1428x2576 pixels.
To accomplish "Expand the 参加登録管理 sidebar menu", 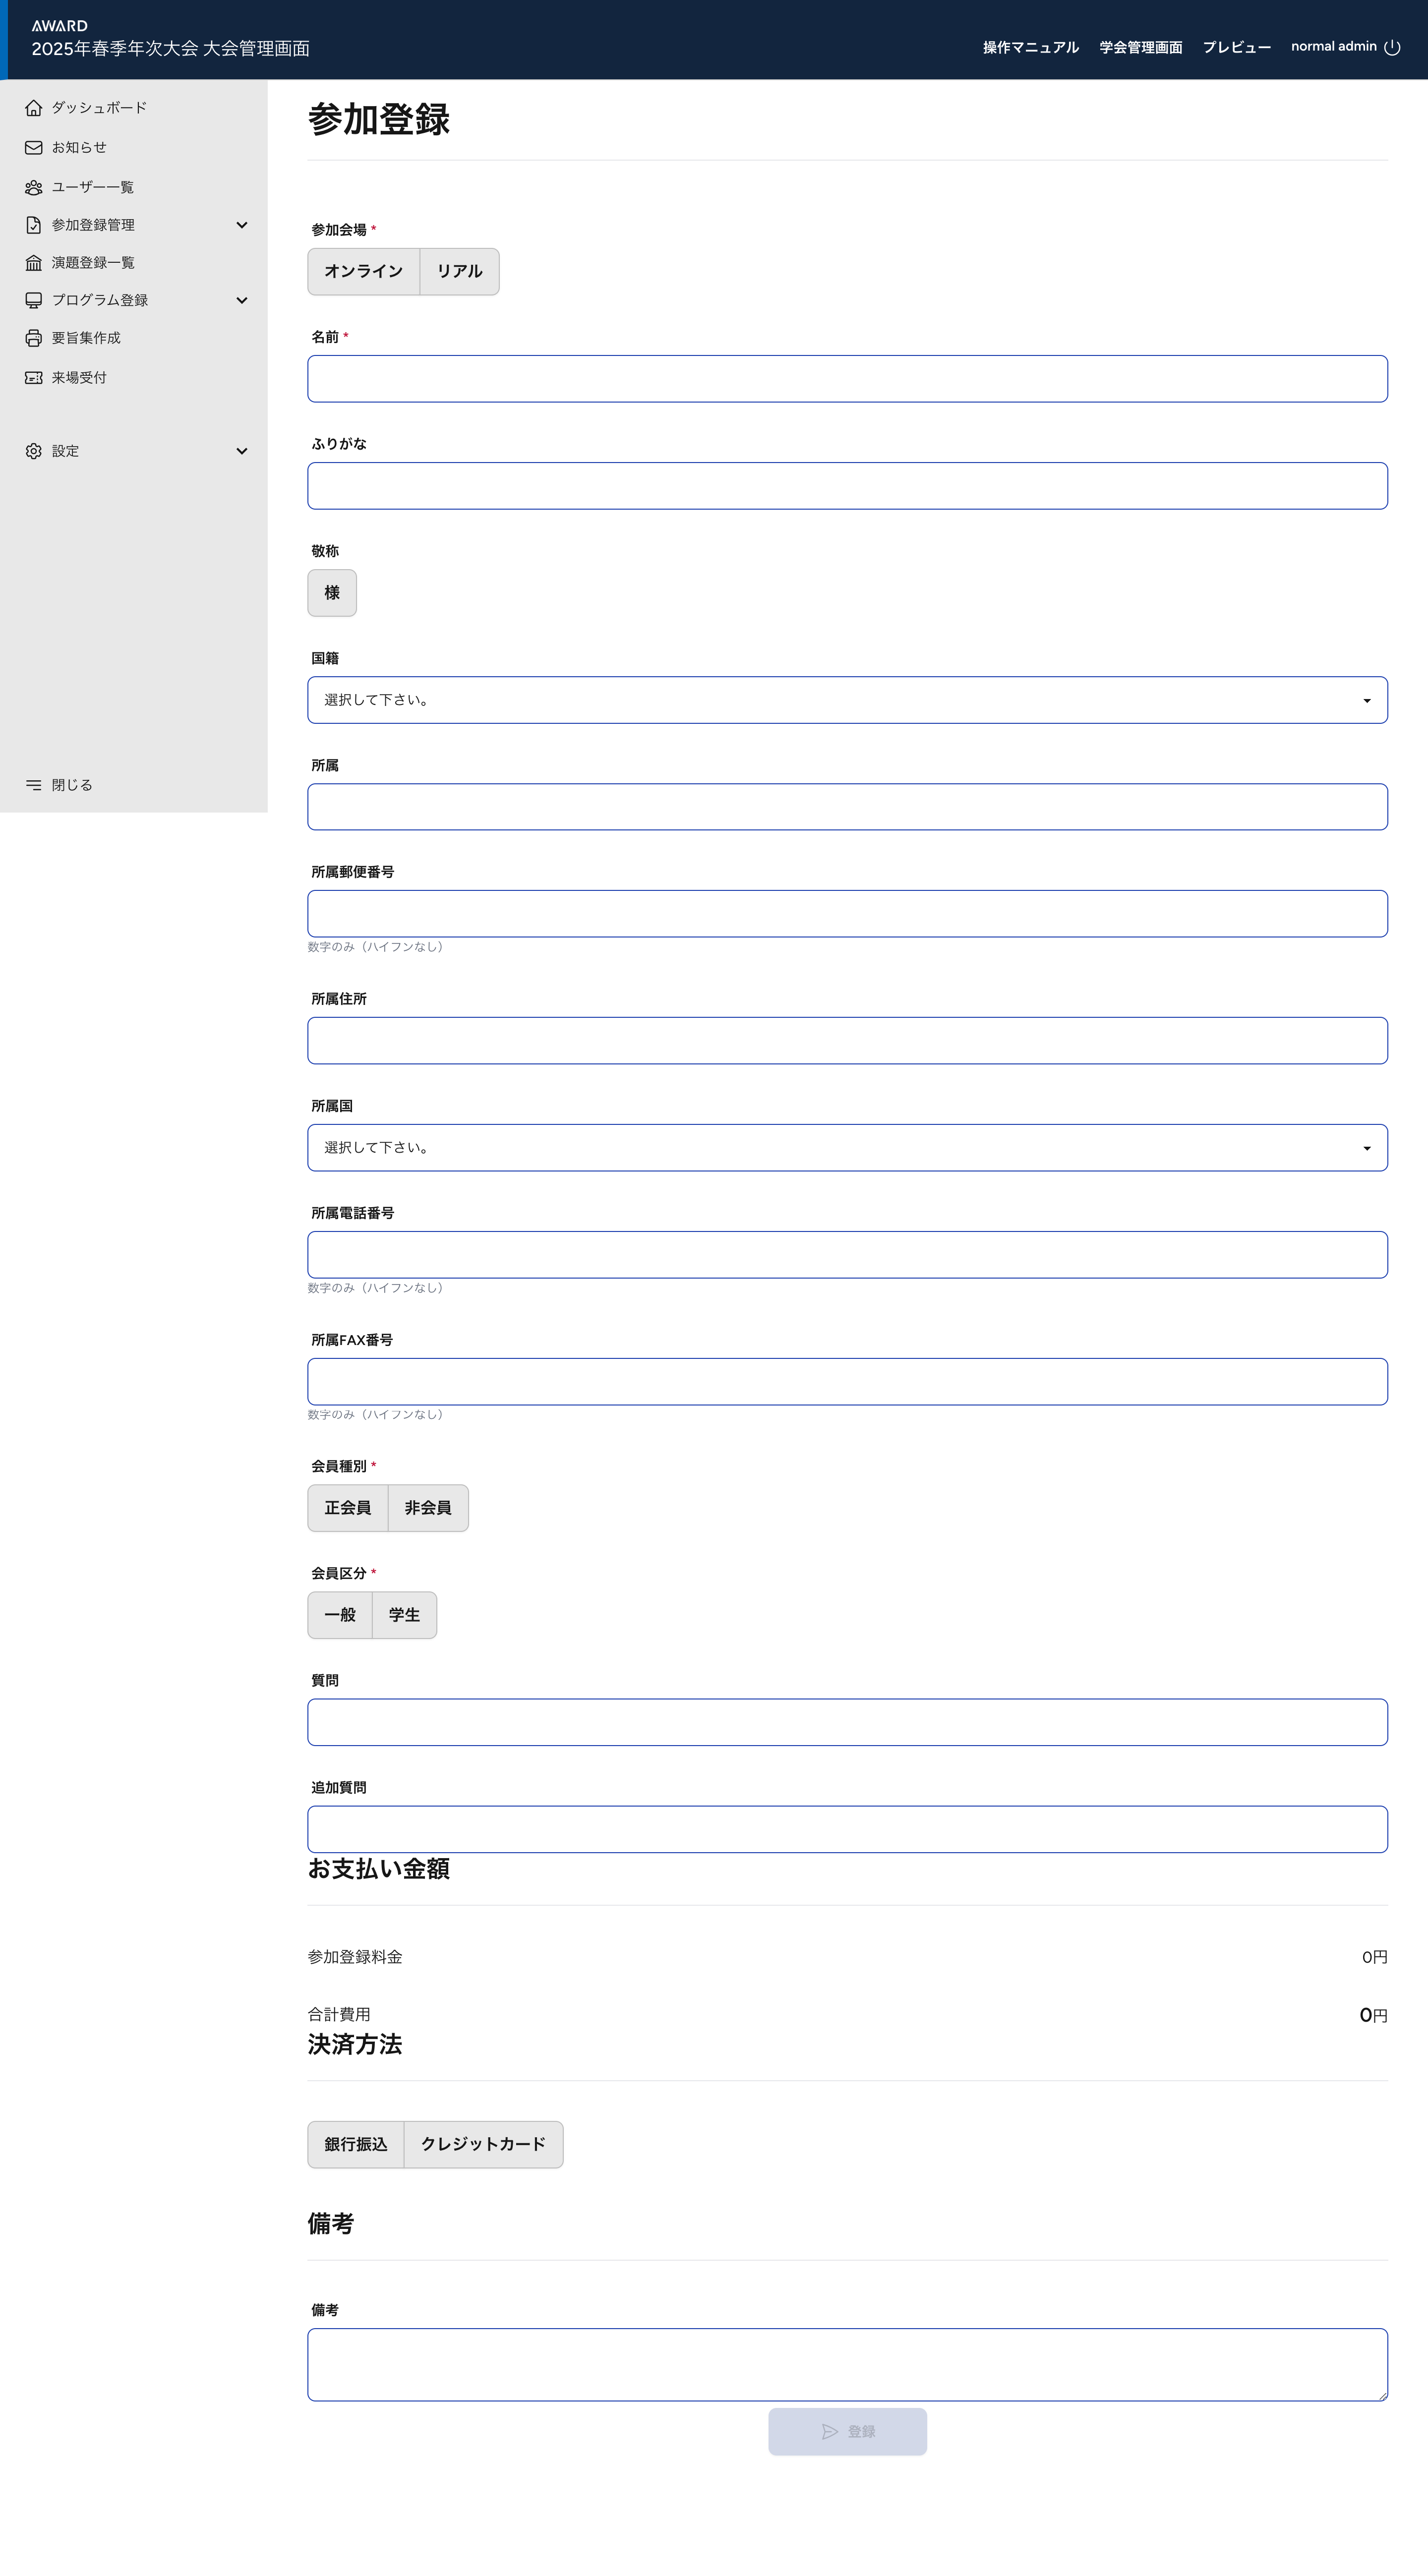I will (241, 225).
